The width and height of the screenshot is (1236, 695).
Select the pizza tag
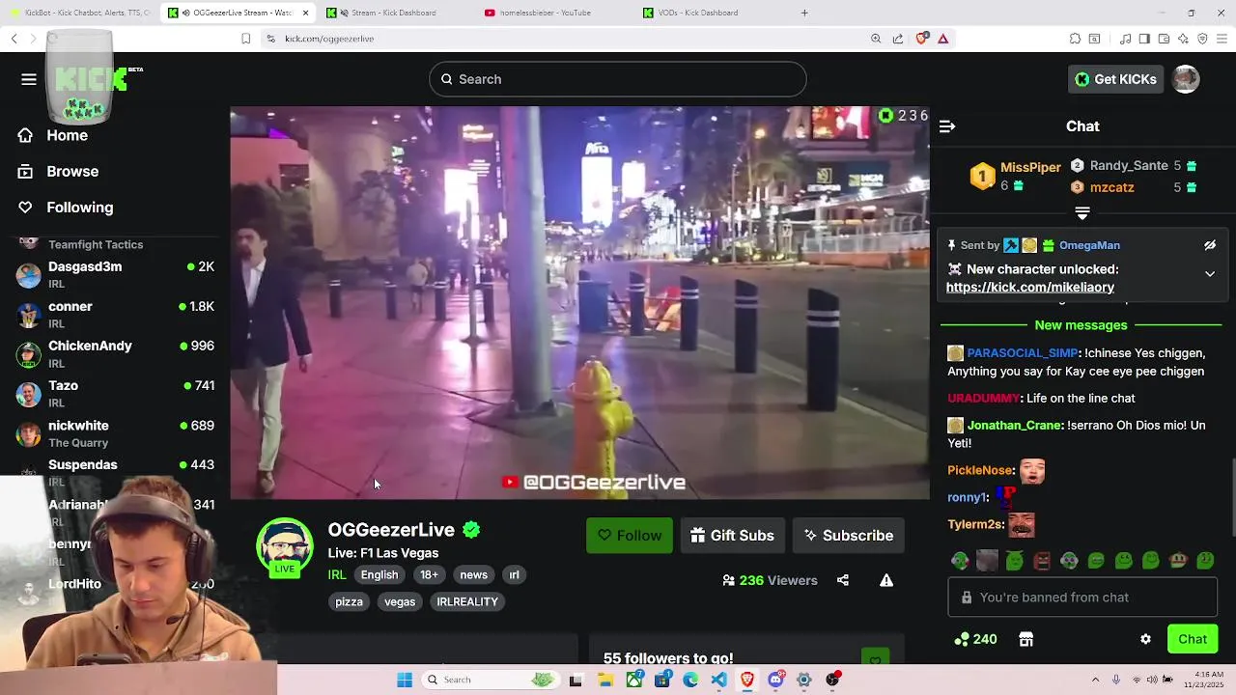click(349, 601)
